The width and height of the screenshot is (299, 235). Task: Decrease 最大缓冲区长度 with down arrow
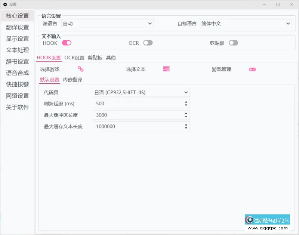pyautogui.click(x=186, y=117)
